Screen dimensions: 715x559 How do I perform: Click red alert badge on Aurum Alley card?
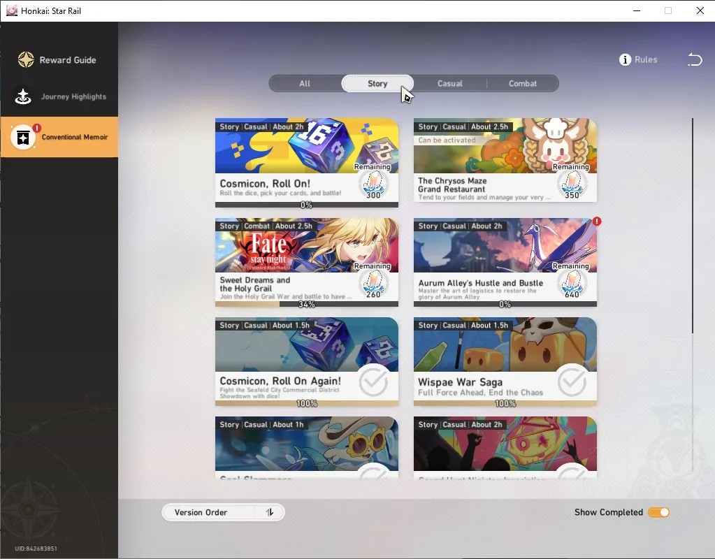tap(597, 221)
